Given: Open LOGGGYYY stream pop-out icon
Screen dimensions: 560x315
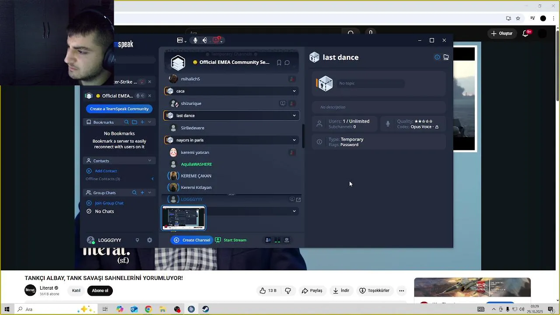Looking at the screenshot, I should click(298, 199).
